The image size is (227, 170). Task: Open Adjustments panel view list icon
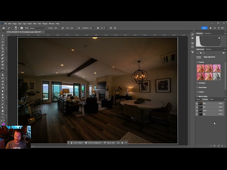223,53
